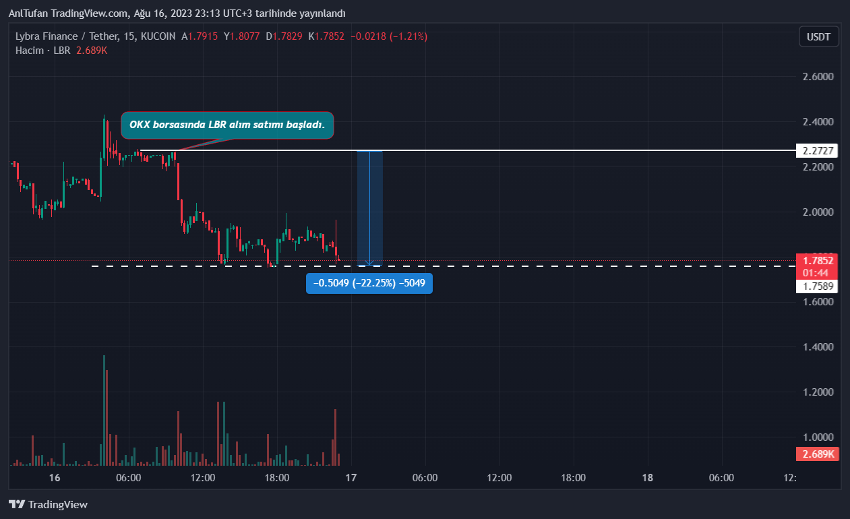Screen dimensions: 850x519
Task: Click date label 18 on time axis
Action: [647, 478]
